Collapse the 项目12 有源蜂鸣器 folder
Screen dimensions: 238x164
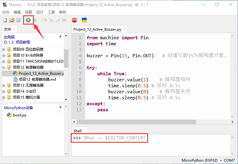point(4,67)
